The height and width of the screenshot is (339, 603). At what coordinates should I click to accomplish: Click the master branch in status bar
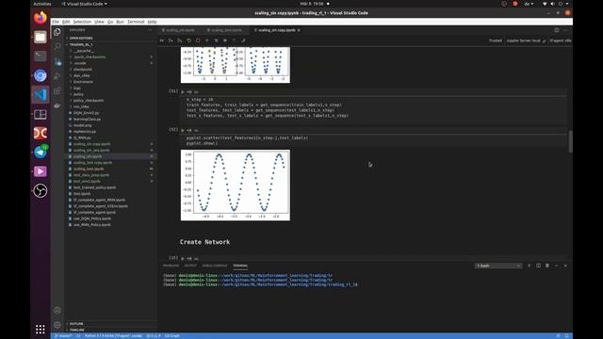pyautogui.click(x=63, y=336)
